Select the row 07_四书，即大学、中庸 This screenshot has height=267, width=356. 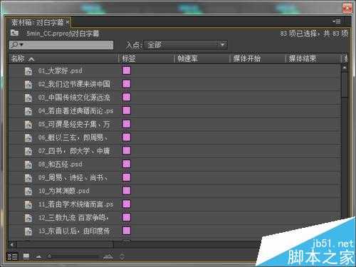[174, 151]
